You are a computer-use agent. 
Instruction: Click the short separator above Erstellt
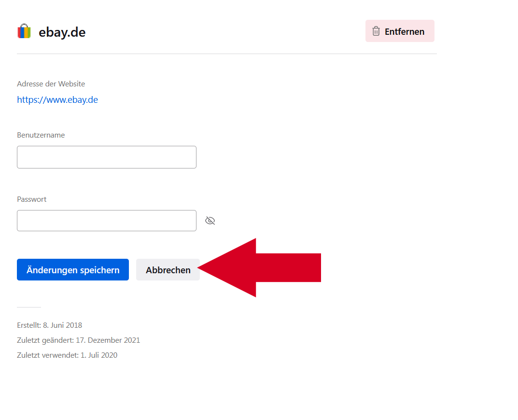tap(29, 307)
